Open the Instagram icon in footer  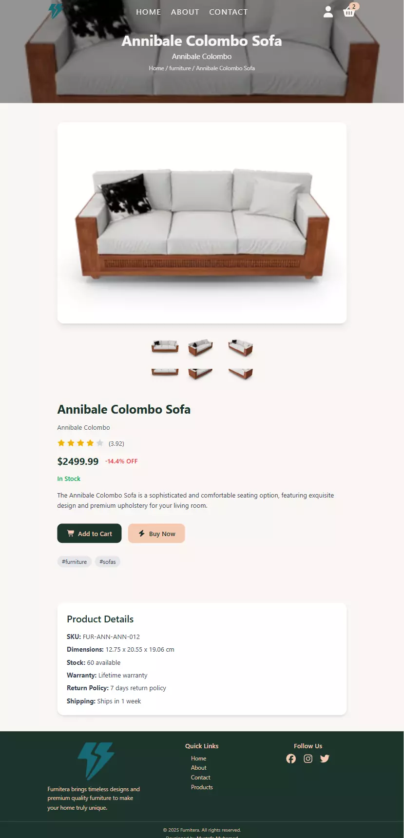pyautogui.click(x=308, y=758)
